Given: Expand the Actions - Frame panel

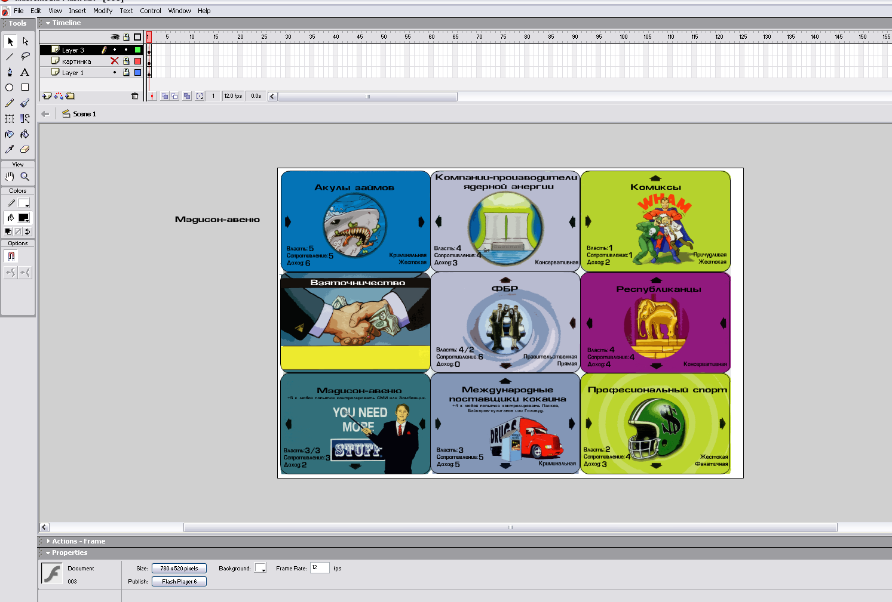Looking at the screenshot, I should (x=48, y=541).
